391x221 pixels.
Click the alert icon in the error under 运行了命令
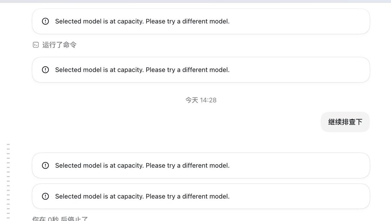pos(45,70)
